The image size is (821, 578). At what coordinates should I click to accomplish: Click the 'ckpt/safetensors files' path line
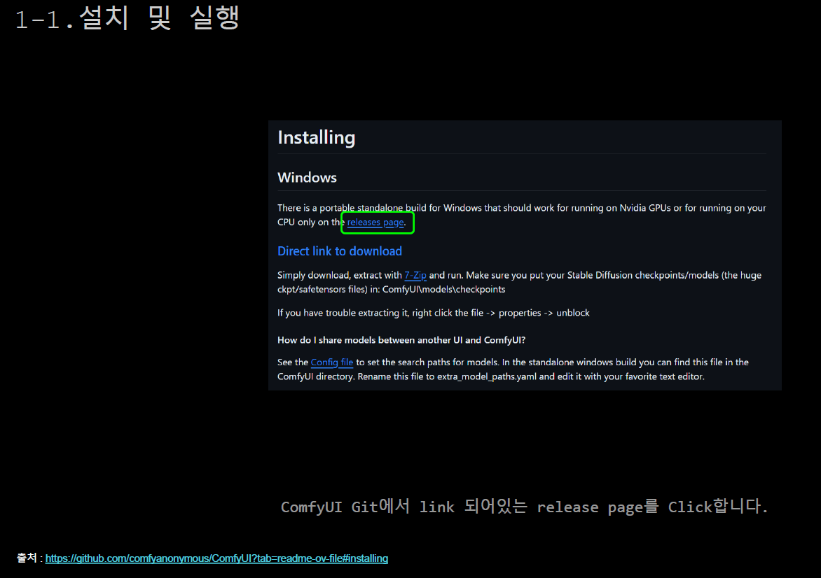[x=391, y=289]
